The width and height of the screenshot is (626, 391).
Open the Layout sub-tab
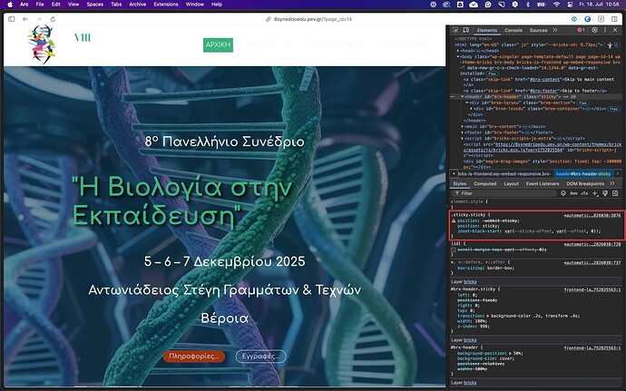coord(511,184)
